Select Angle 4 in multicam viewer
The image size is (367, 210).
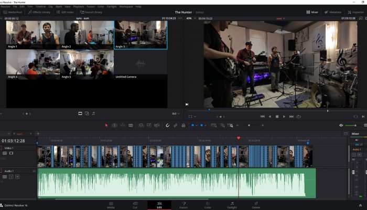click(33, 65)
